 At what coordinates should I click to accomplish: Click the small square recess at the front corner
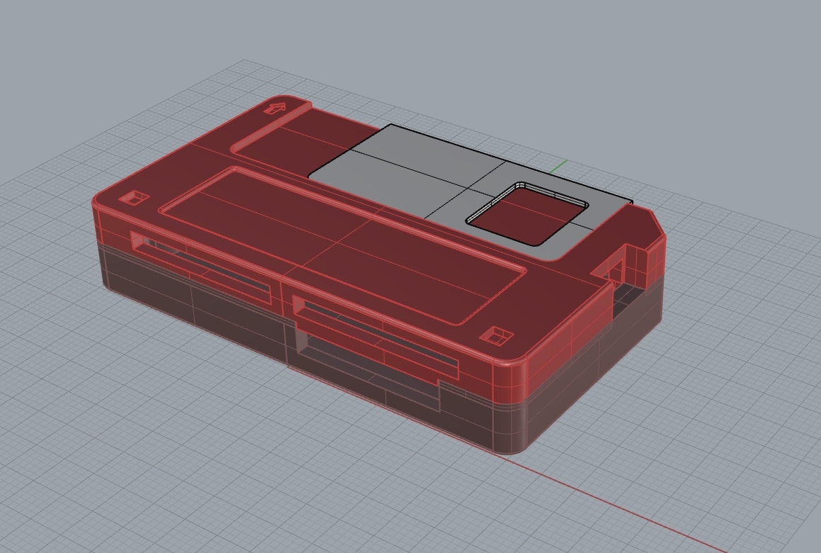(x=497, y=335)
